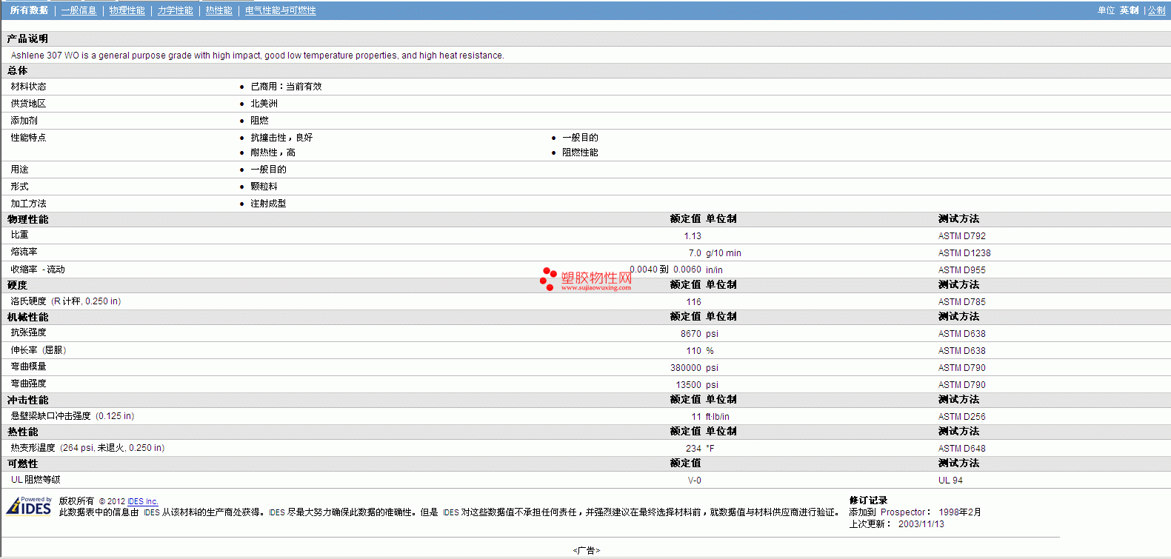Open ASTM D790 link for 弯曲强度
The height and width of the screenshot is (559, 1171).
pyautogui.click(x=961, y=385)
